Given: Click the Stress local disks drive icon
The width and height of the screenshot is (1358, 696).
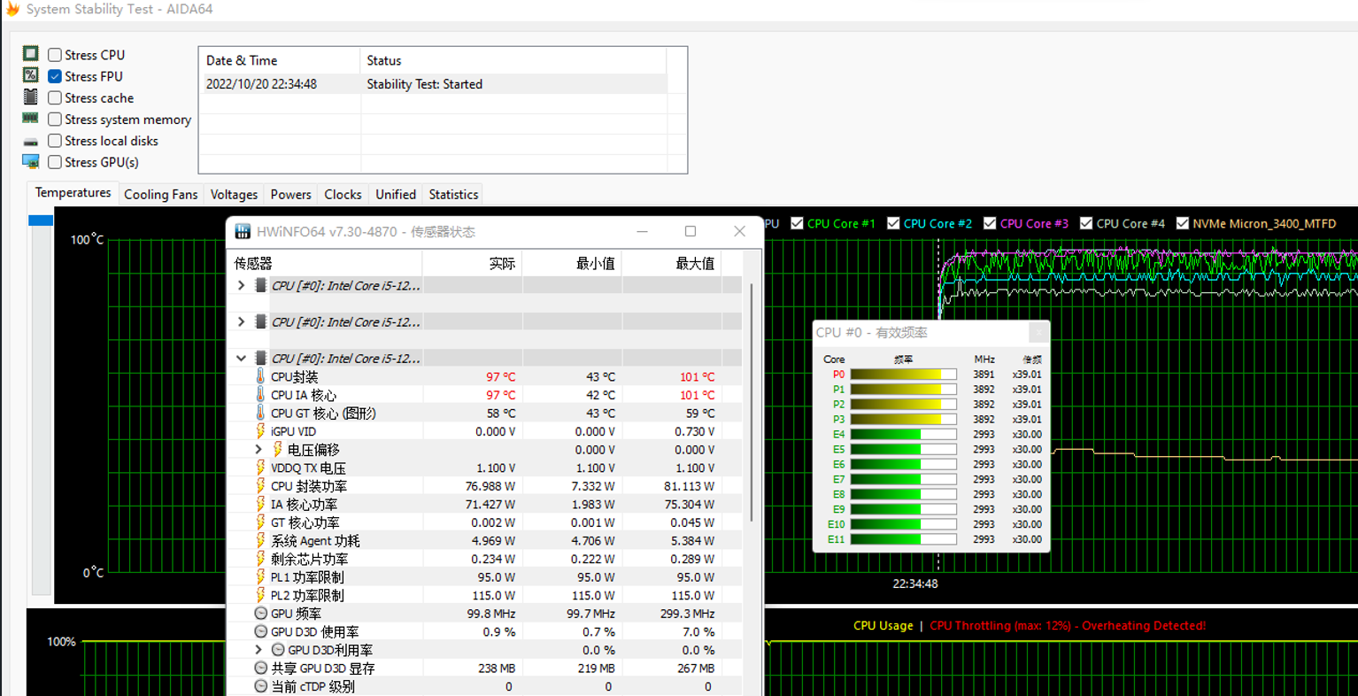Looking at the screenshot, I should point(31,142).
